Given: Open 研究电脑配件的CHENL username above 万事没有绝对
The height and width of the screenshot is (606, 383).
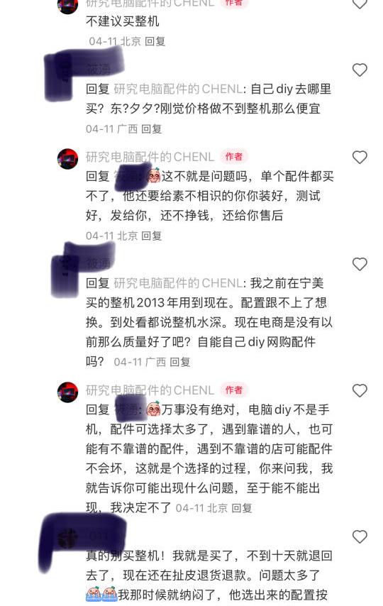Looking at the screenshot, I should (x=150, y=390).
